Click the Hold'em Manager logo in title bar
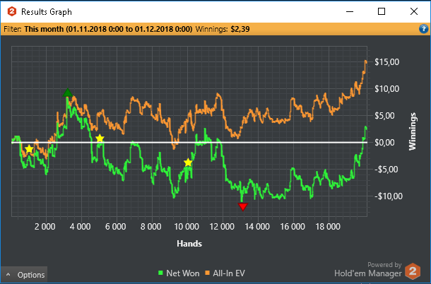Screen dimensions: 431x284 12,12
